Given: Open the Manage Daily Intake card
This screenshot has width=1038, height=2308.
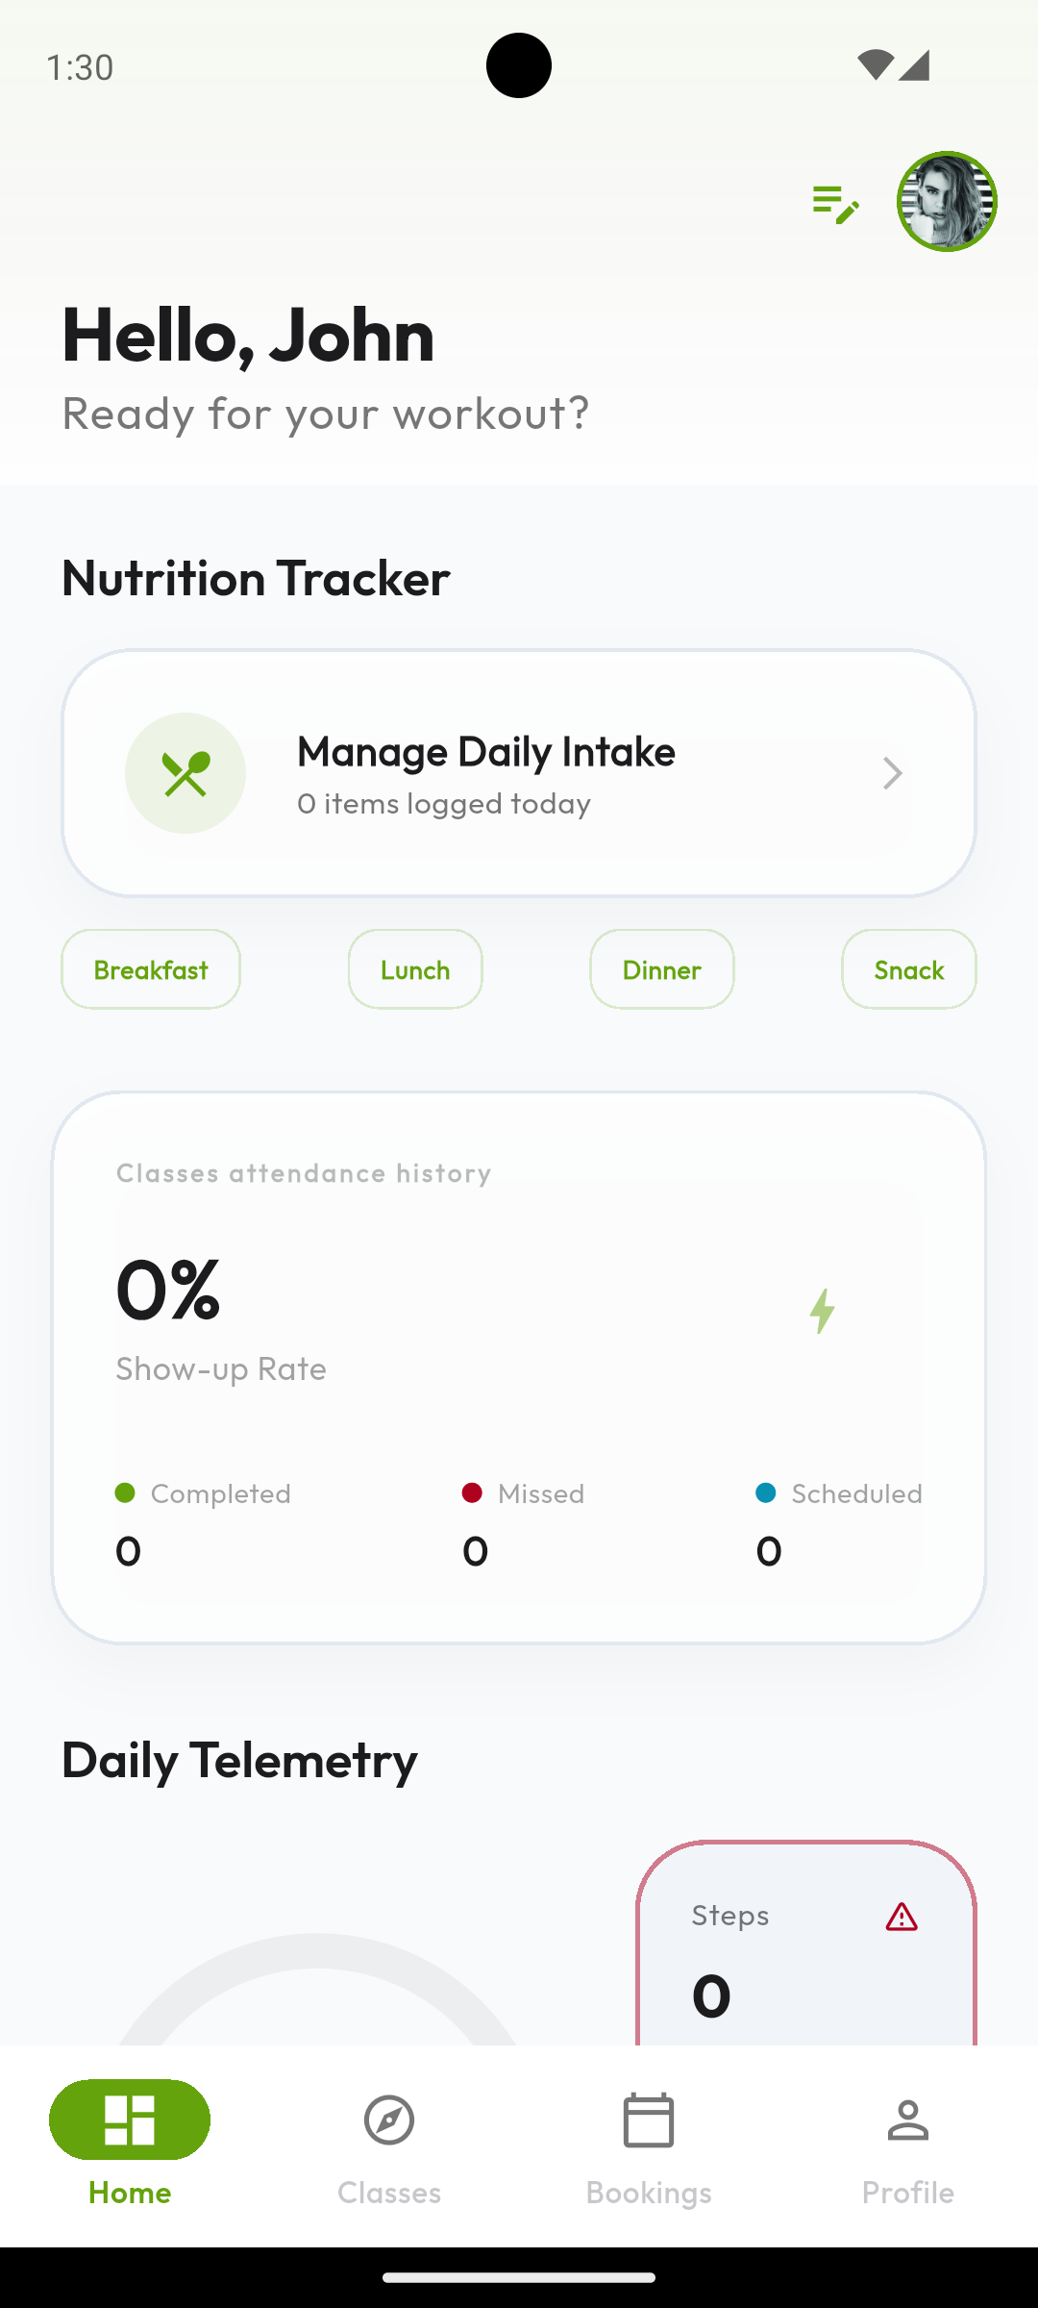Looking at the screenshot, I should click(519, 773).
